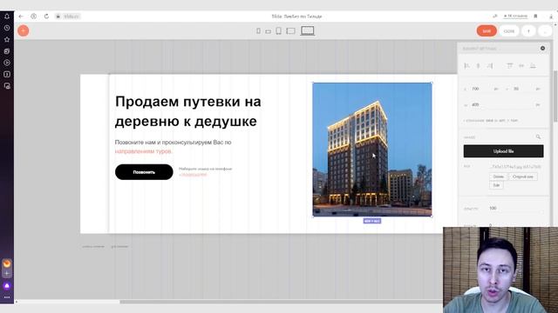Open the width units dropdown

pos(538,104)
